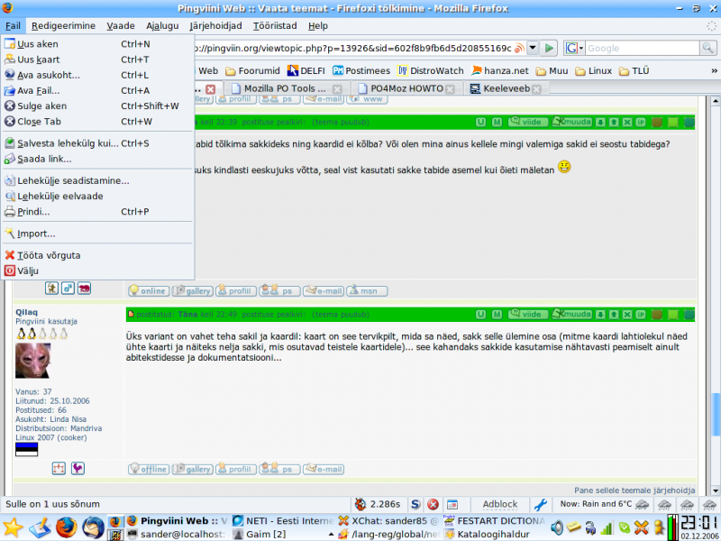Click the X delete icon in the 22:49 post header
Image resolution: width=721 pixels, height=541 pixels.
627,314
